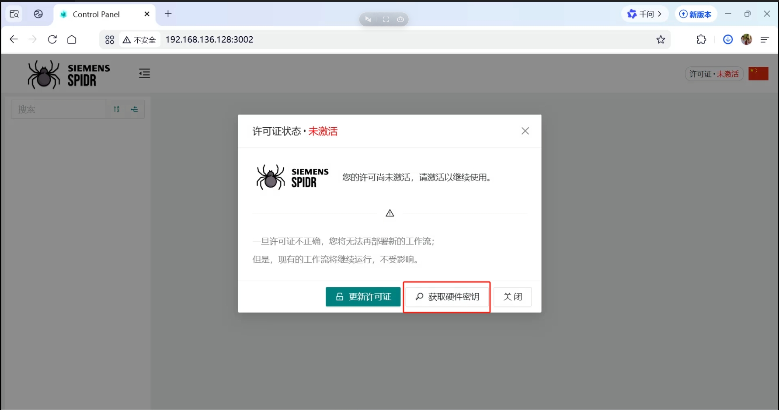Click the browser workspace icon next to tab search
This screenshot has height=410, width=779.
point(38,14)
